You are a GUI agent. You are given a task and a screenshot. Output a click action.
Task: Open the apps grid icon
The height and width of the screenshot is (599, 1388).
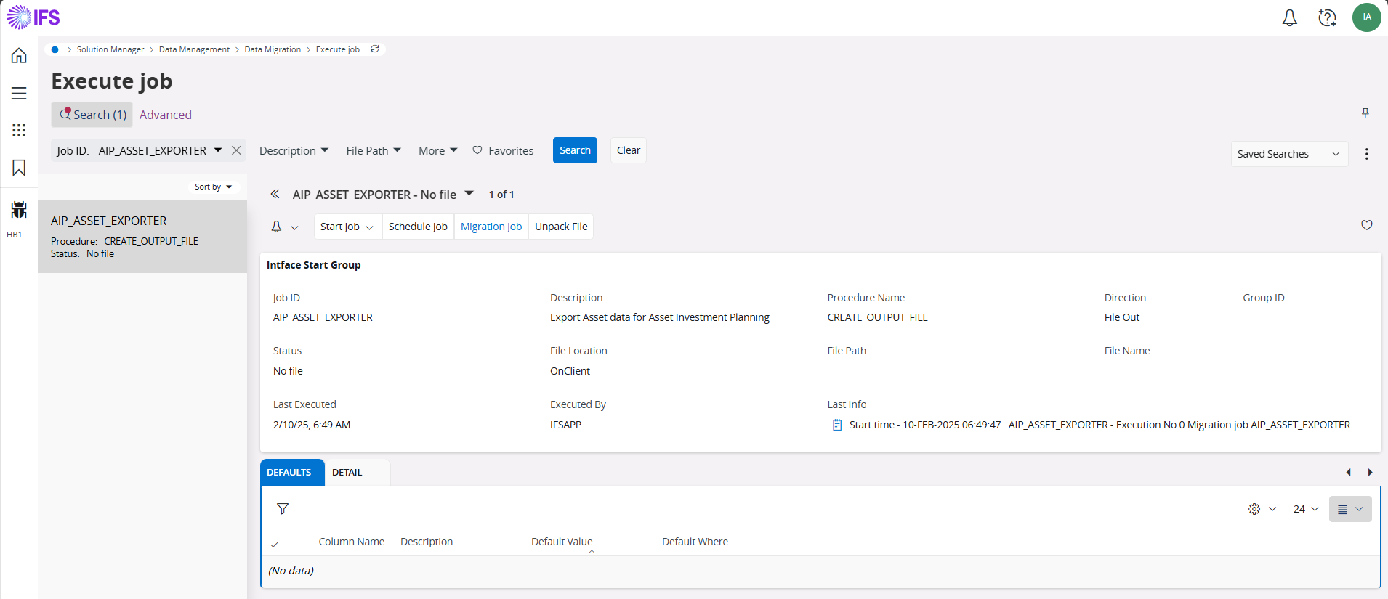click(x=19, y=131)
